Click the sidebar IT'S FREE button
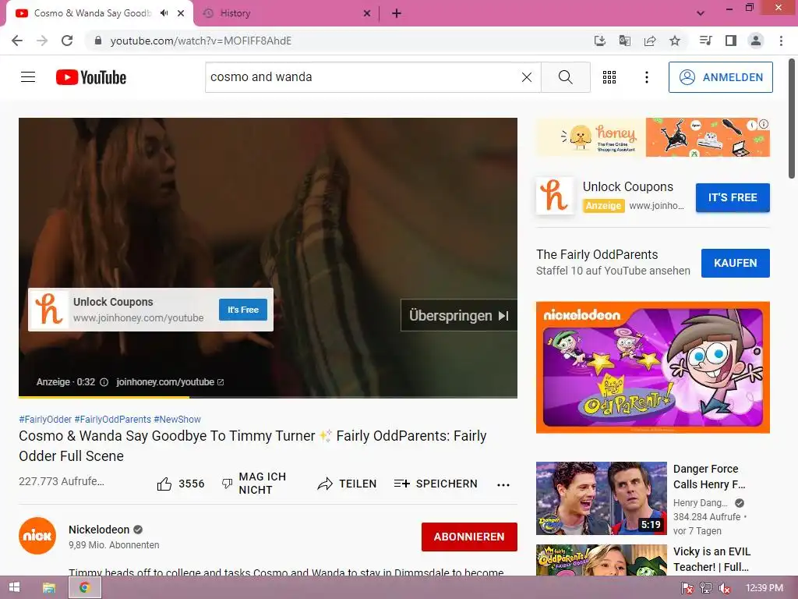The width and height of the screenshot is (798, 599). 733,197
